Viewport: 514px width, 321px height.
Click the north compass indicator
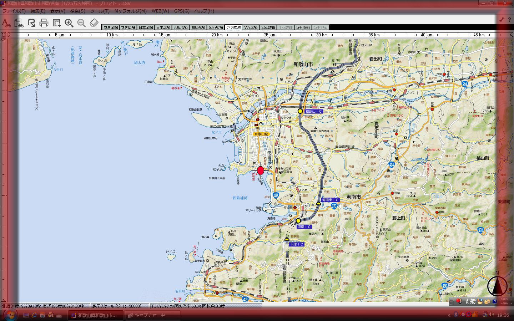click(x=497, y=285)
